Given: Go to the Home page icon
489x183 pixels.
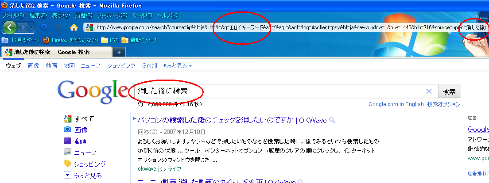Looking at the screenshot, I should [74, 28].
